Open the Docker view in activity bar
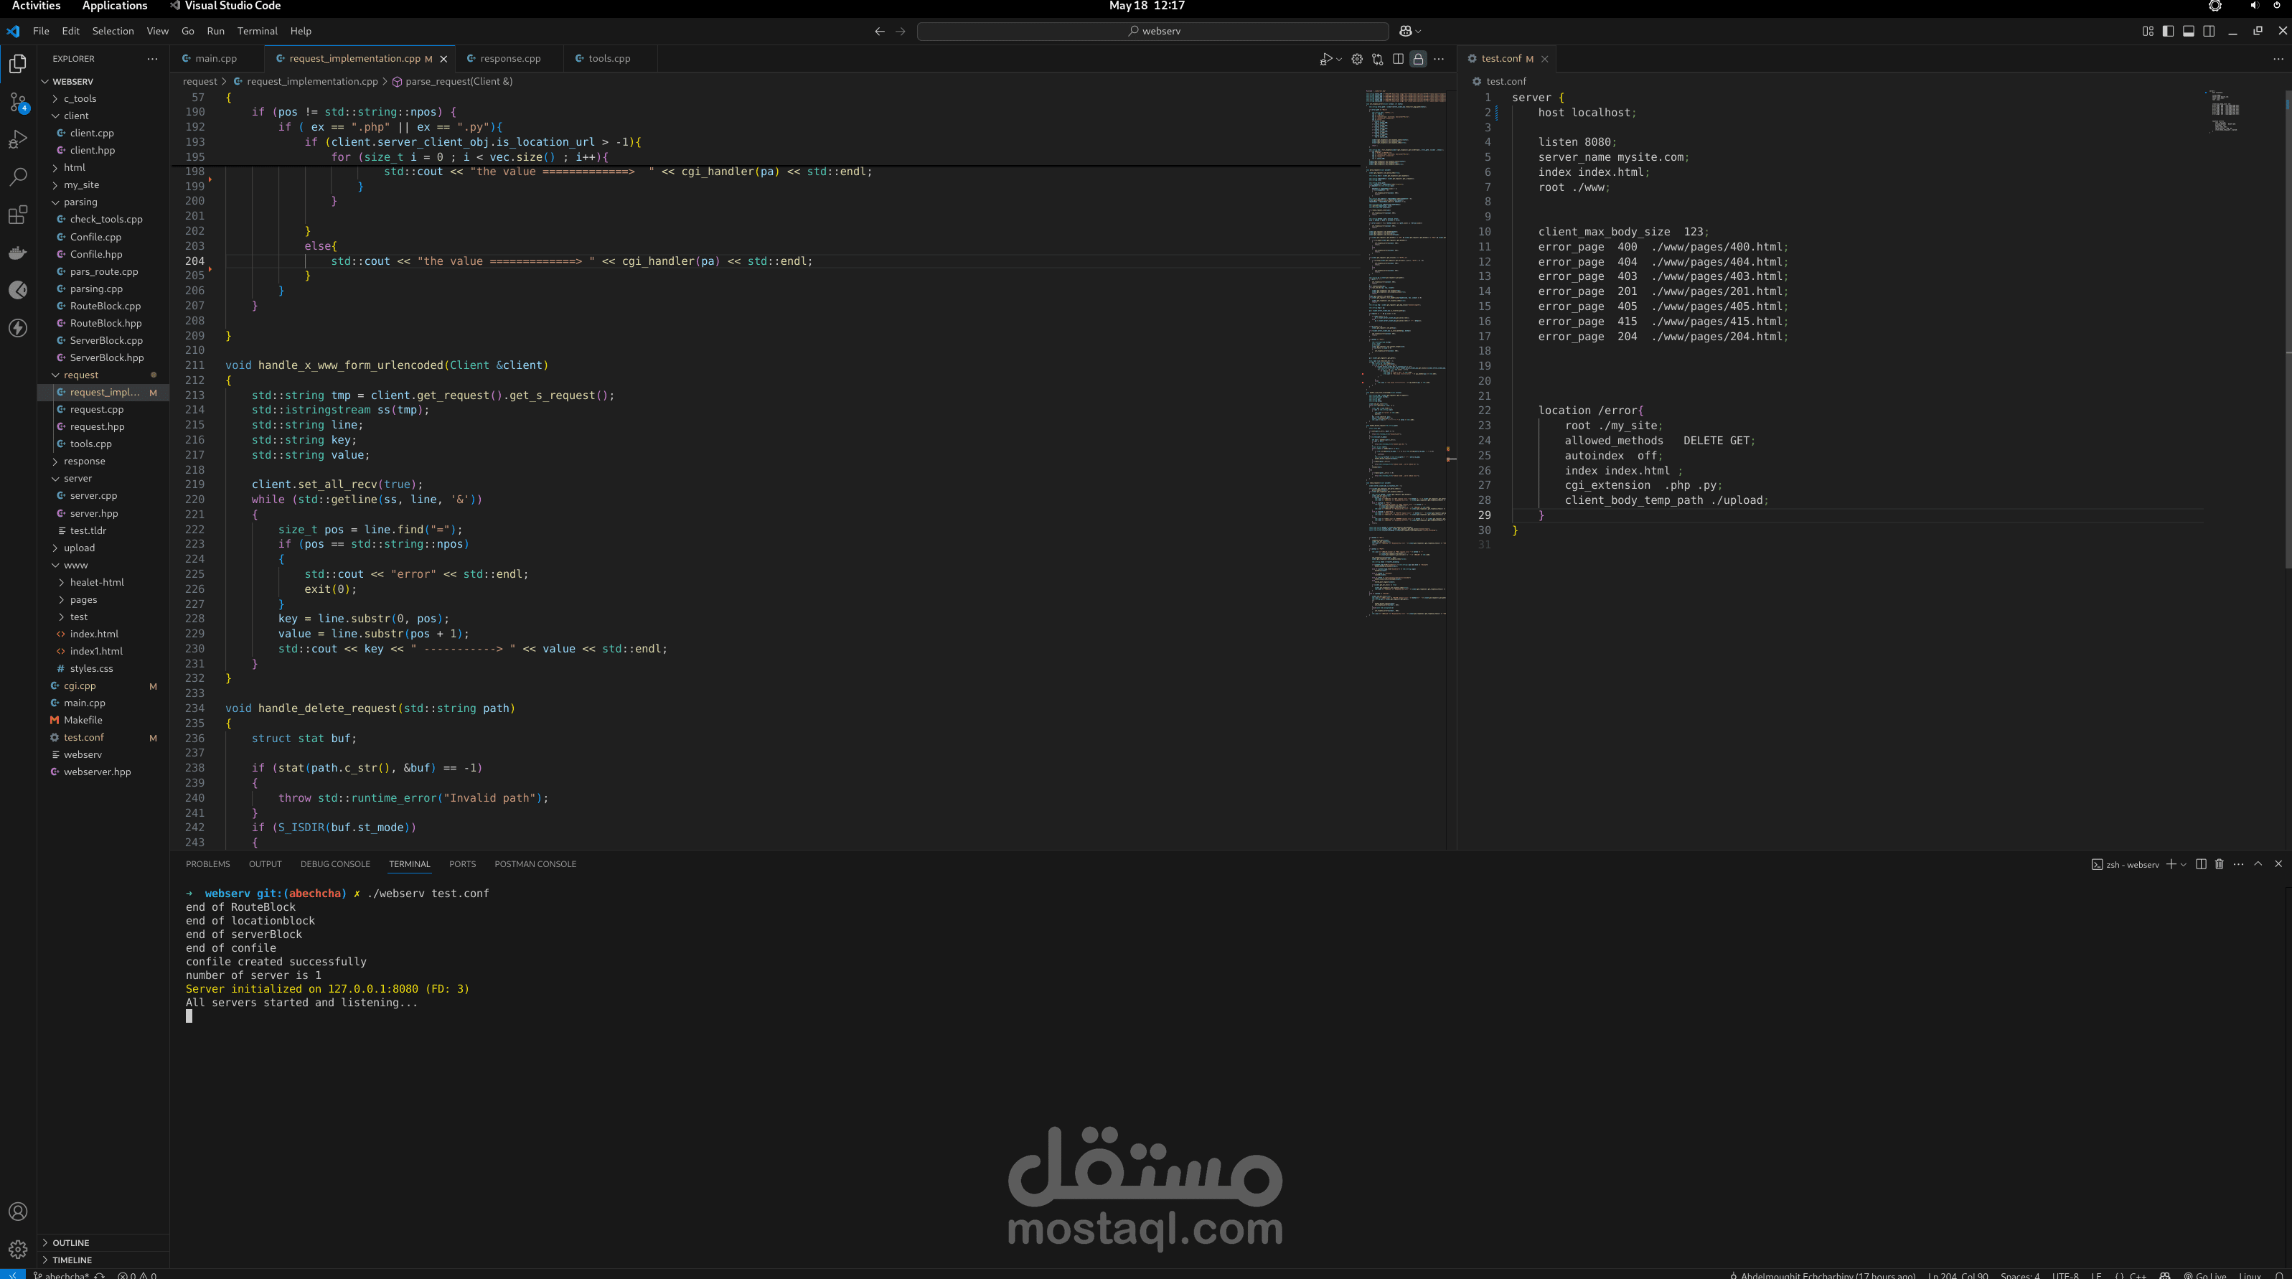 (18, 253)
